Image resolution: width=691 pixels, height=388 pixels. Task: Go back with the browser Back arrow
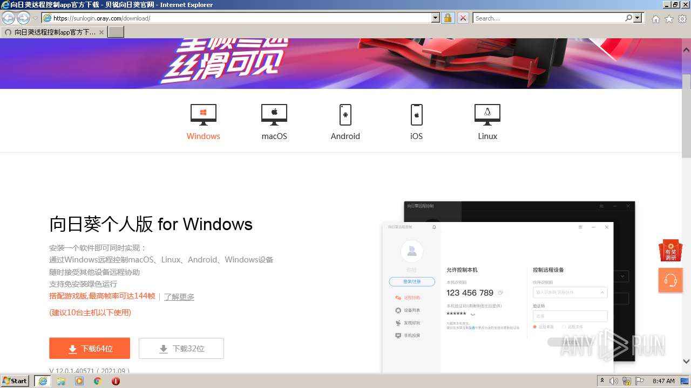coord(9,18)
